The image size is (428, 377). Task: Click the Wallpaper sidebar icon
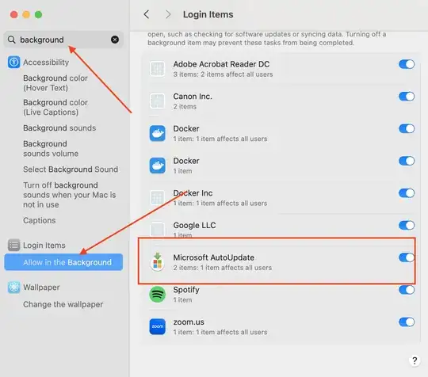(x=13, y=288)
